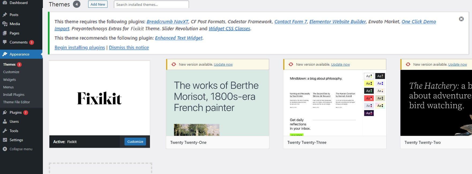Screen dimensions: 472x174
Task: Open the Twenty Twenty-One theme screenshot
Action: tap(218, 103)
